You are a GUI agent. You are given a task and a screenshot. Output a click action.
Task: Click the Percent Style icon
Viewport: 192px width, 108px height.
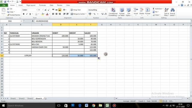pyautogui.click(x=94, y=14)
